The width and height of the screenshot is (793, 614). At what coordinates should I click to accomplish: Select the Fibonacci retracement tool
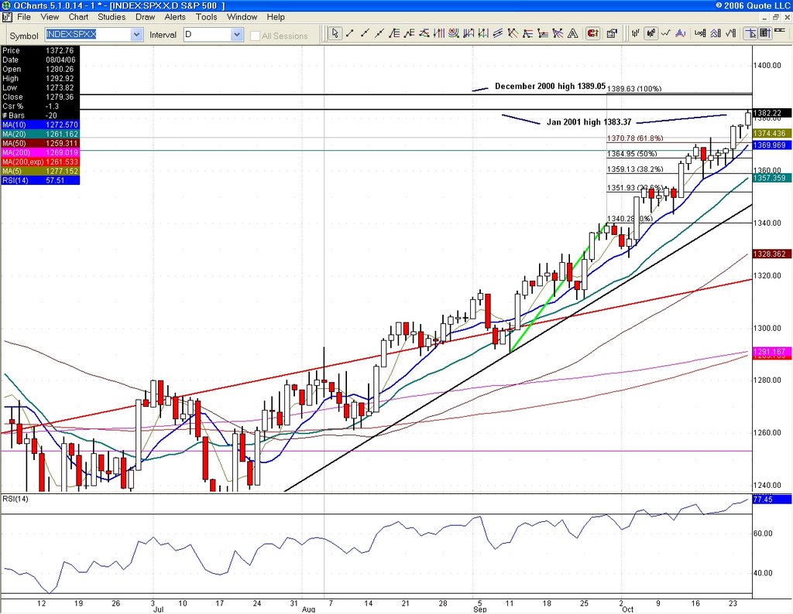pyautogui.click(x=394, y=34)
